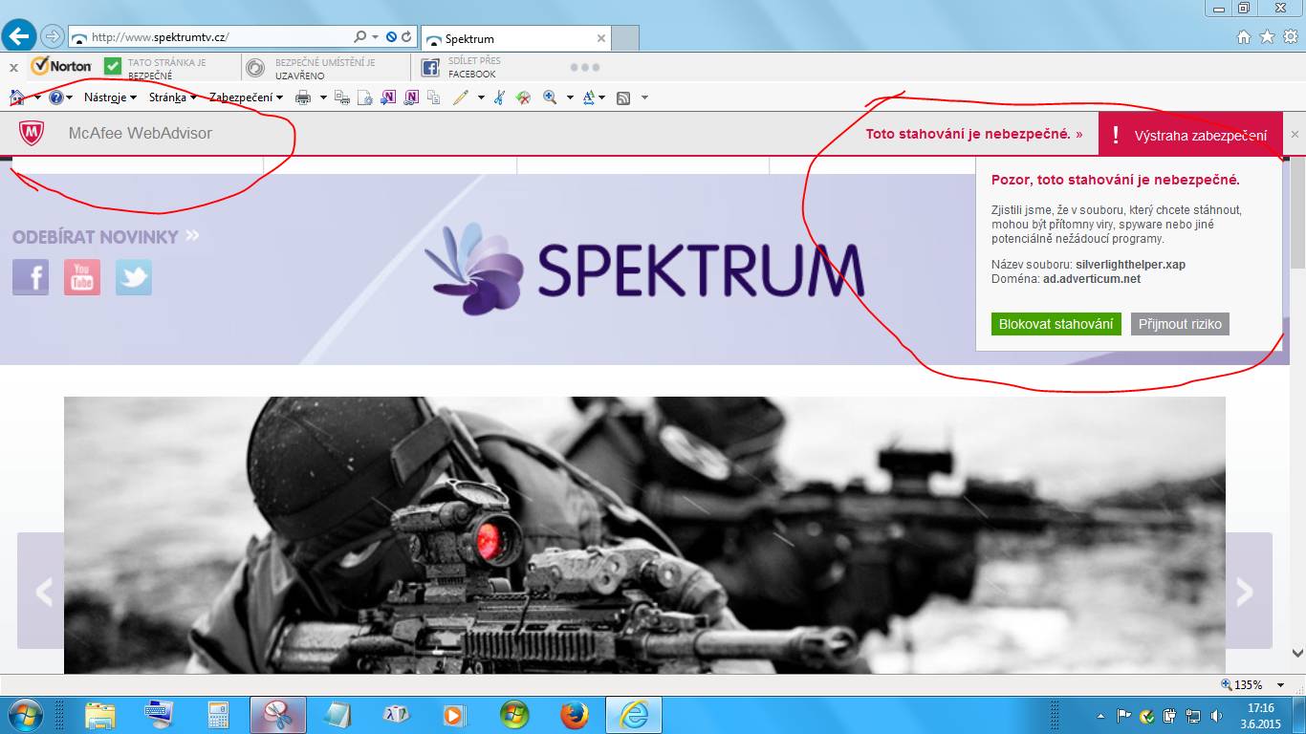Open Favorites star icon in browser
1306x734 pixels.
point(1267,36)
